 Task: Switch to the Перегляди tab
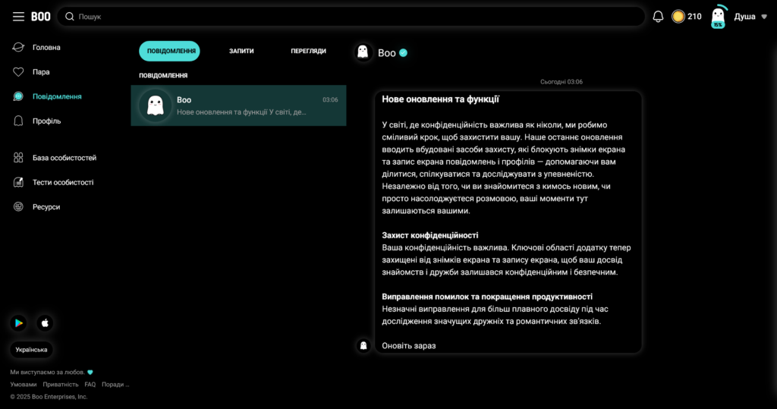click(308, 51)
